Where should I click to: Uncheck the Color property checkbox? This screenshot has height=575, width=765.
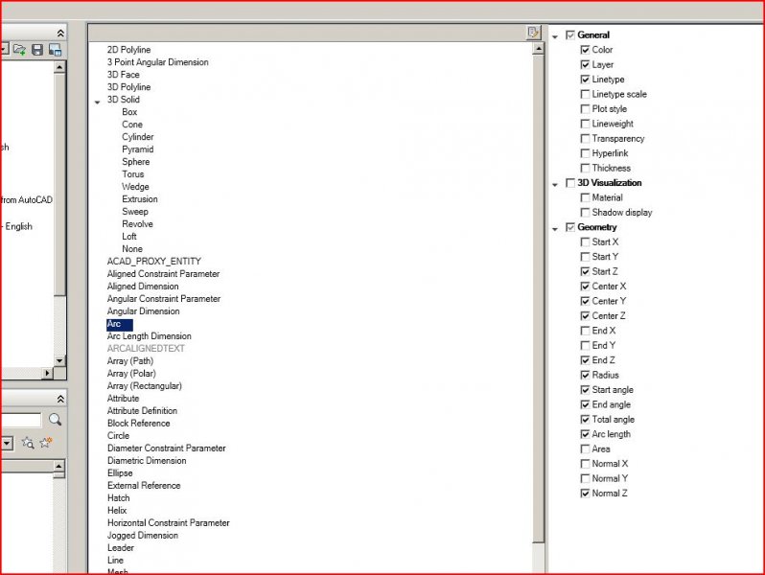[585, 50]
